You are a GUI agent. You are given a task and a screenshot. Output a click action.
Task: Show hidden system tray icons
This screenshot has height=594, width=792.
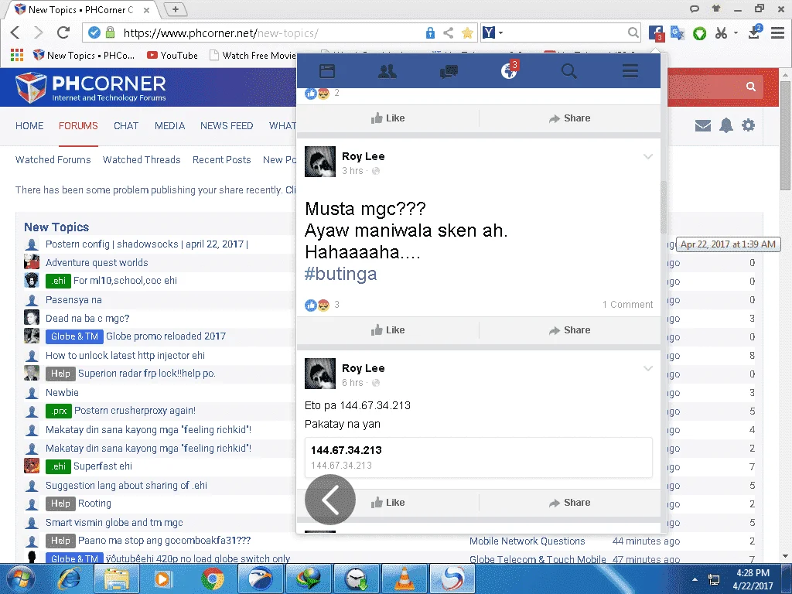695,579
